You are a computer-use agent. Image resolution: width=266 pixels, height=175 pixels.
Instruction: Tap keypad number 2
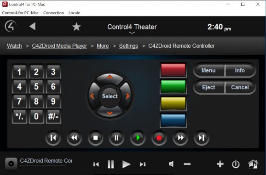[x=36, y=72]
